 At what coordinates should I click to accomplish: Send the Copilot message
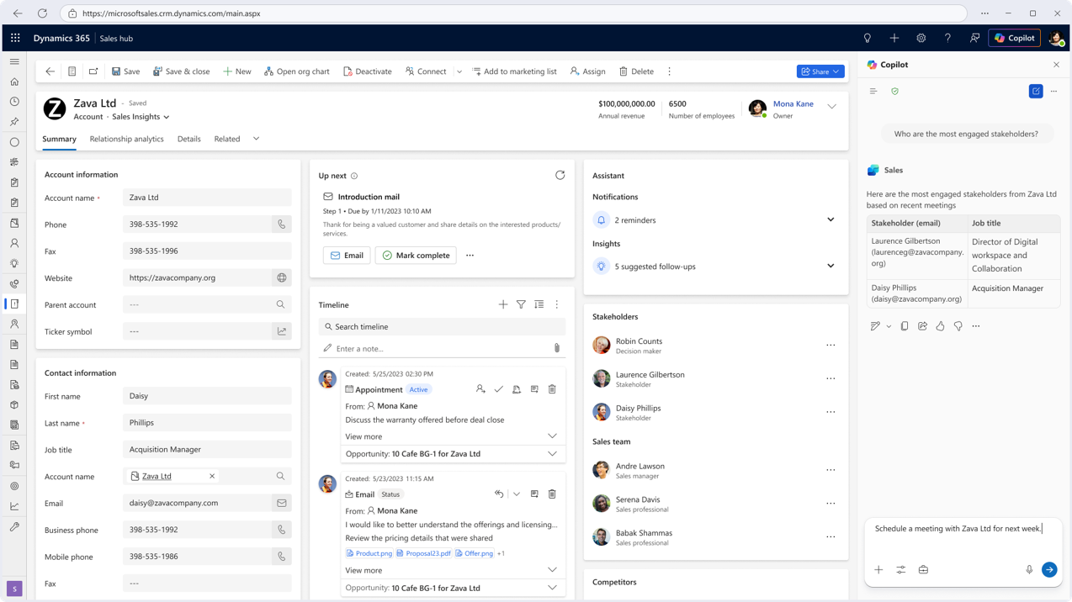[x=1049, y=570]
